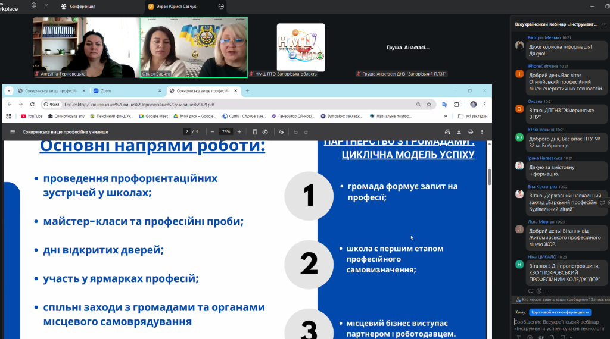Switch to the Zoom browser tab
The width and height of the screenshot is (610, 339).
(126, 91)
